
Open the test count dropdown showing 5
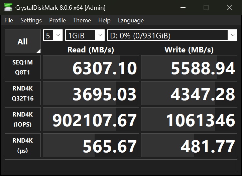pyautogui.click(x=53, y=35)
